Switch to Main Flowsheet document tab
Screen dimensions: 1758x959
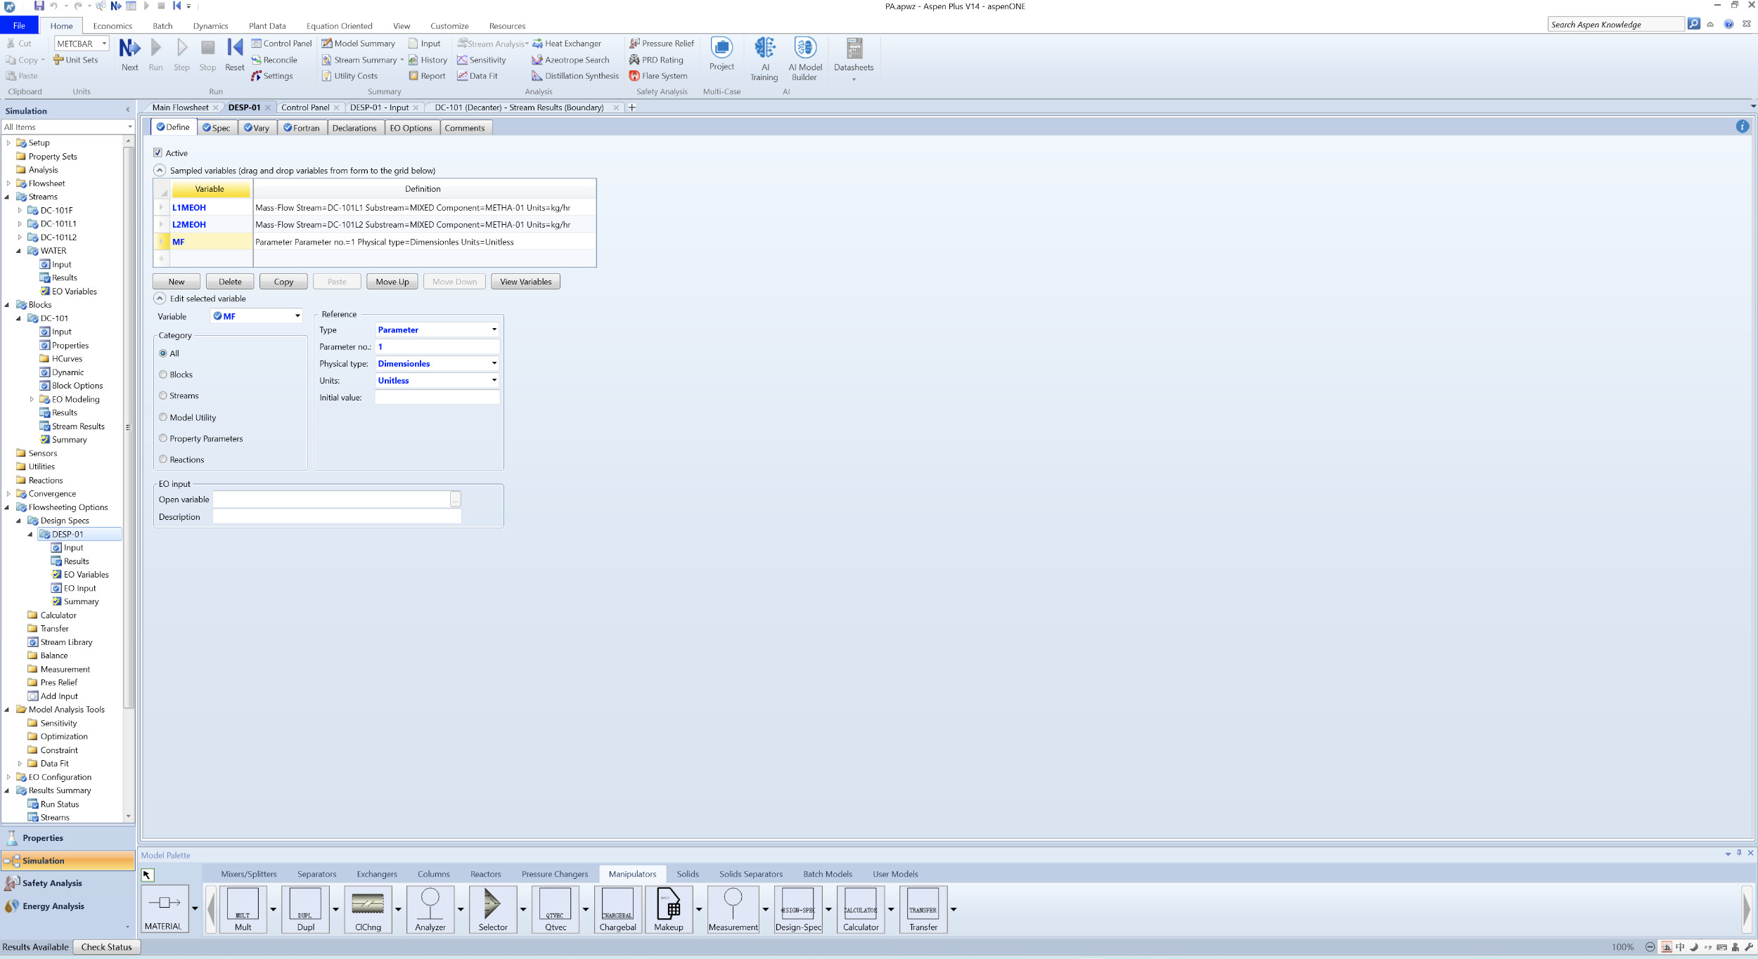click(x=181, y=107)
